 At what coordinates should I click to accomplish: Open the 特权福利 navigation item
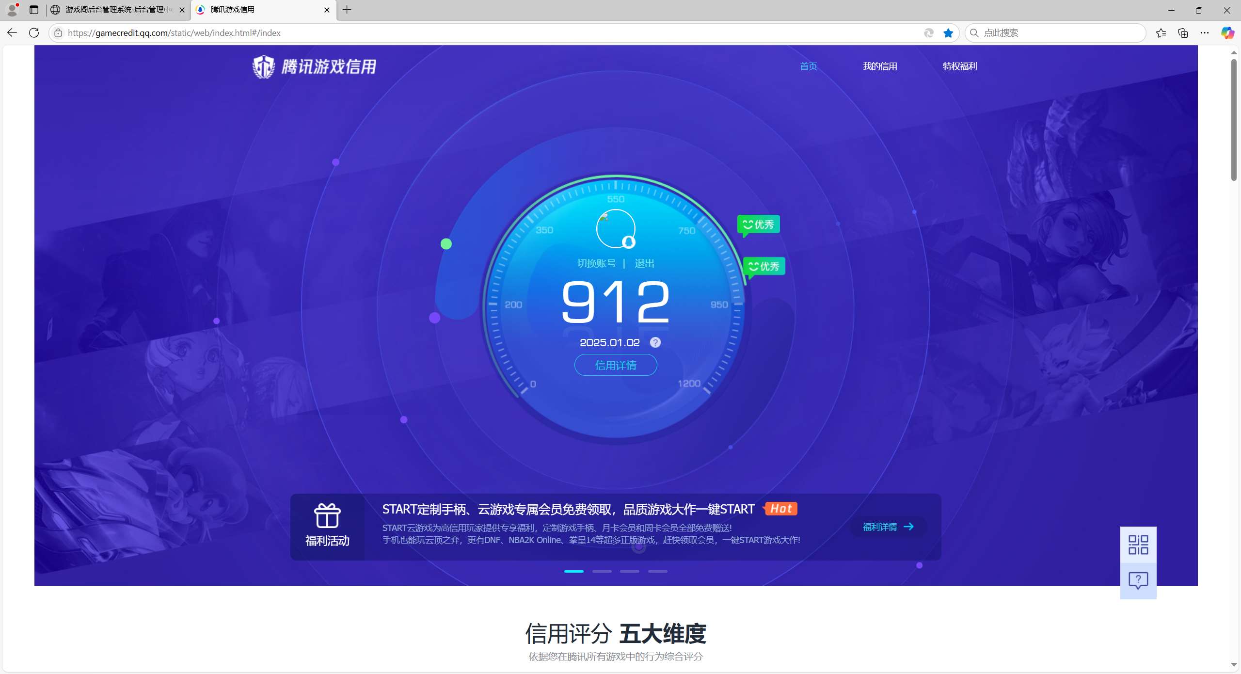coord(960,66)
